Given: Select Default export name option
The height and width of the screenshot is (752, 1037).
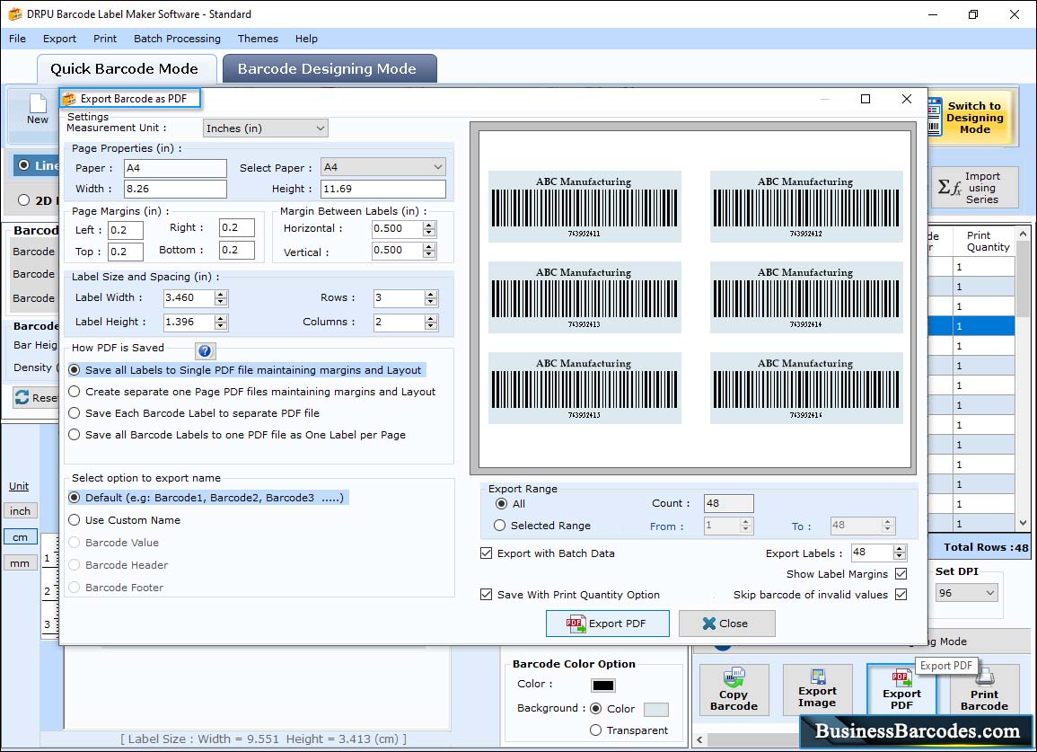Looking at the screenshot, I should pyautogui.click(x=74, y=498).
